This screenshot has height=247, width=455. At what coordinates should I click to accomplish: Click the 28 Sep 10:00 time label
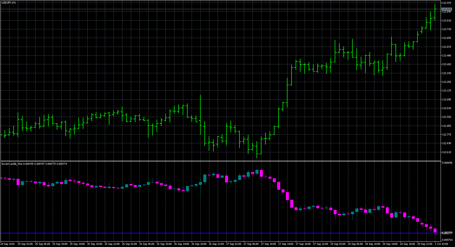(x=372, y=244)
